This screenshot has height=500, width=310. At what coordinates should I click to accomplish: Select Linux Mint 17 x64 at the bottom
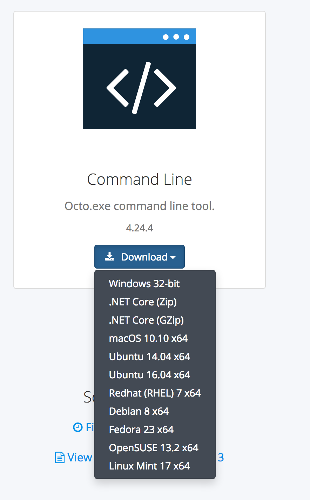pos(149,466)
